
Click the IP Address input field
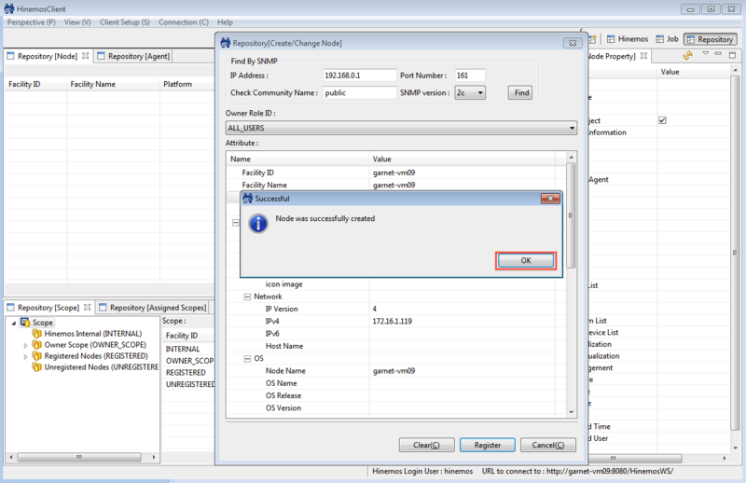click(x=360, y=76)
